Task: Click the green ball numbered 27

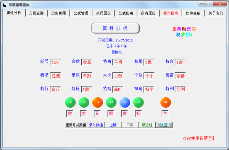Action: (139, 102)
